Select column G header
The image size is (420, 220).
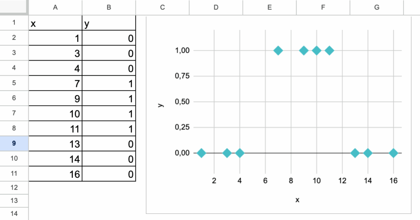(x=377, y=7)
